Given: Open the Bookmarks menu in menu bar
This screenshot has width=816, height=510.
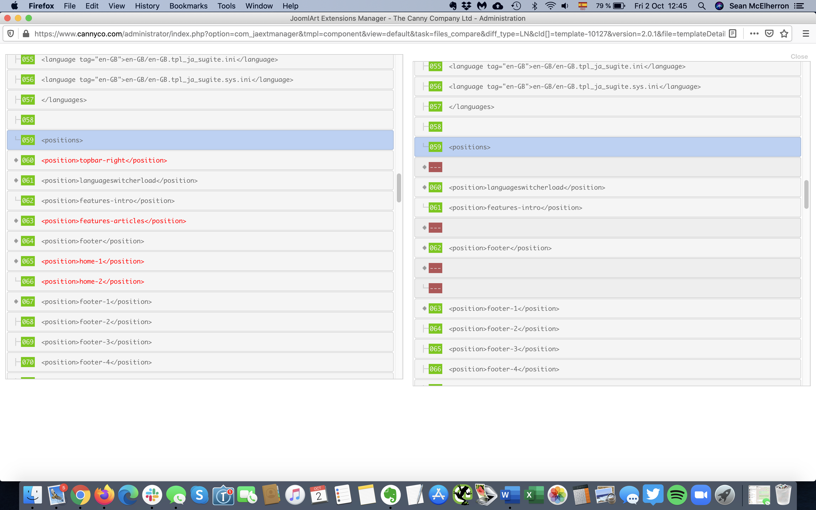Looking at the screenshot, I should pos(188,6).
